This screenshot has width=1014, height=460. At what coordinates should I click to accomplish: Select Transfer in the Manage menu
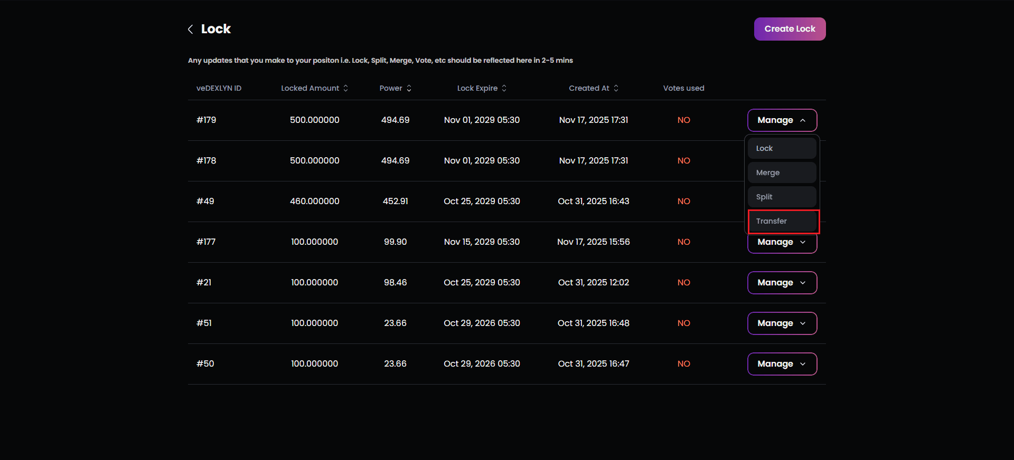pos(783,221)
